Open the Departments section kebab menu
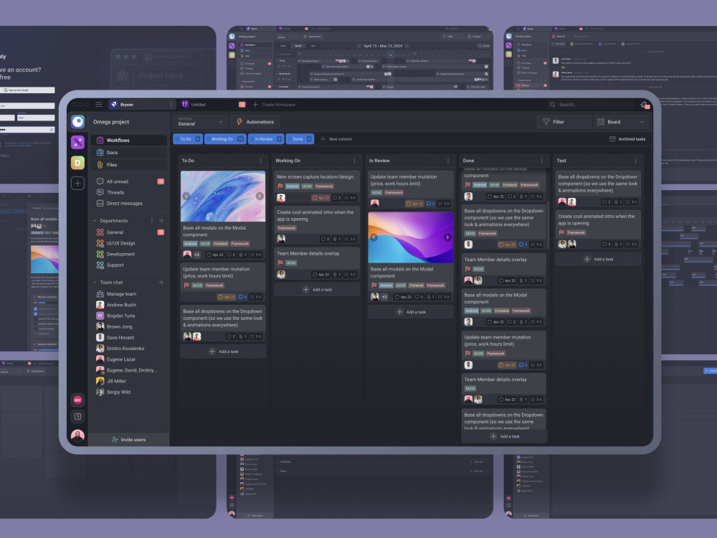 click(x=152, y=220)
